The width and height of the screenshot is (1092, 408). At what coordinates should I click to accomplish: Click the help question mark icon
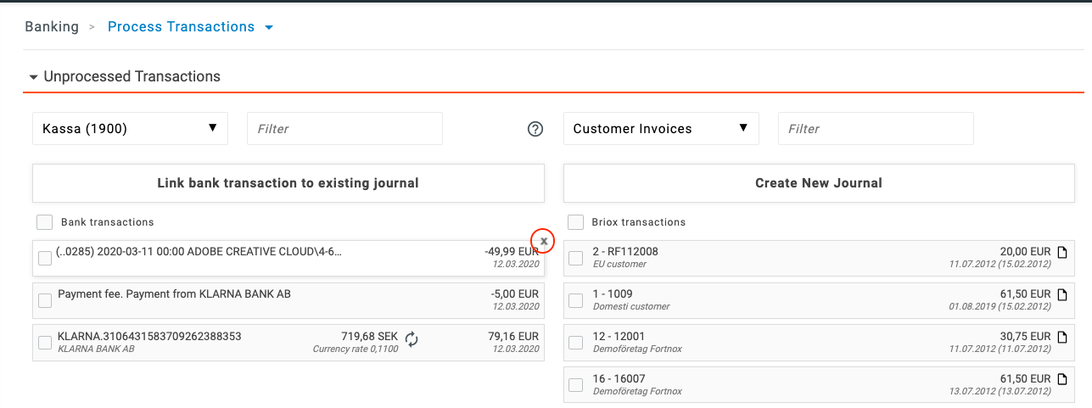(x=535, y=129)
